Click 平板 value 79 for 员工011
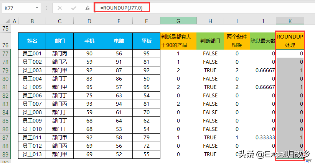Image resolution: width=315 pixels, height=163 pixels. click(146, 137)
